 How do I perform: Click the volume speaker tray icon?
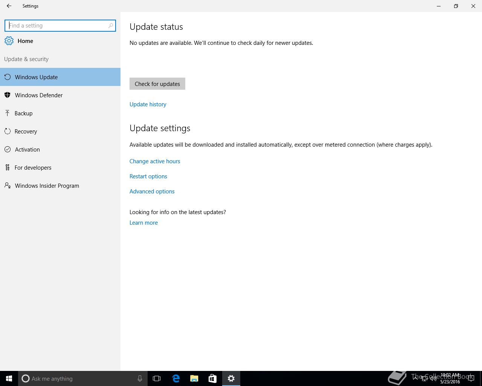433,378
